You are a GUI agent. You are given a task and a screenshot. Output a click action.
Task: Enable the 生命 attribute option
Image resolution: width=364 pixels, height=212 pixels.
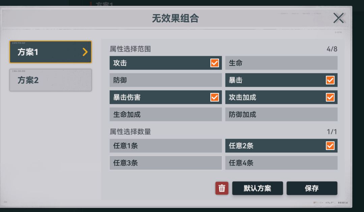(281, 63)
